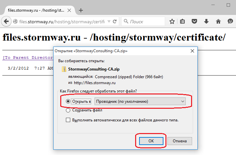Cancel with the Отмена button
Screen dimensions: 236x155
(x=180, y=141)
